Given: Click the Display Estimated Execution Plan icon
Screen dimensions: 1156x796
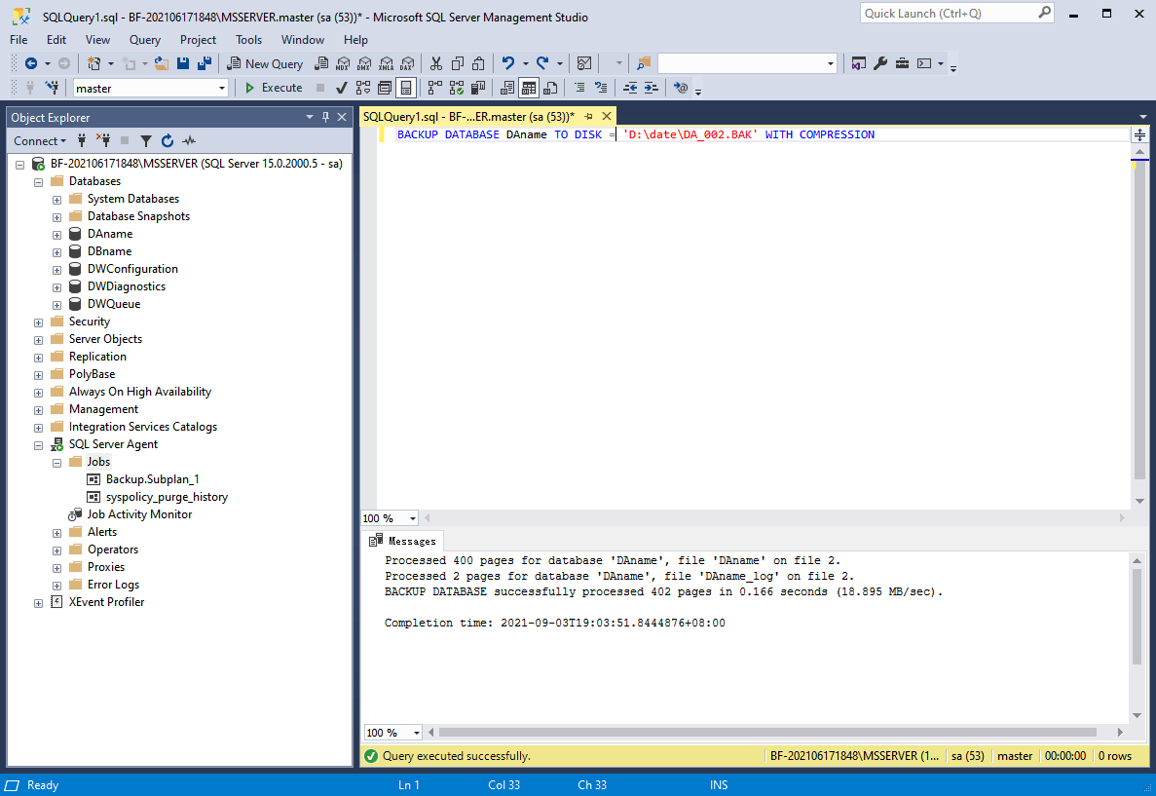Looking at the screenshot, I should (x=362, y=88).
